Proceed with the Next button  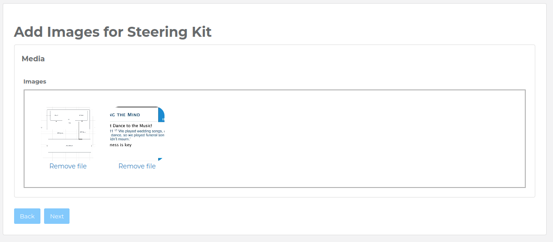coord(57,216)
